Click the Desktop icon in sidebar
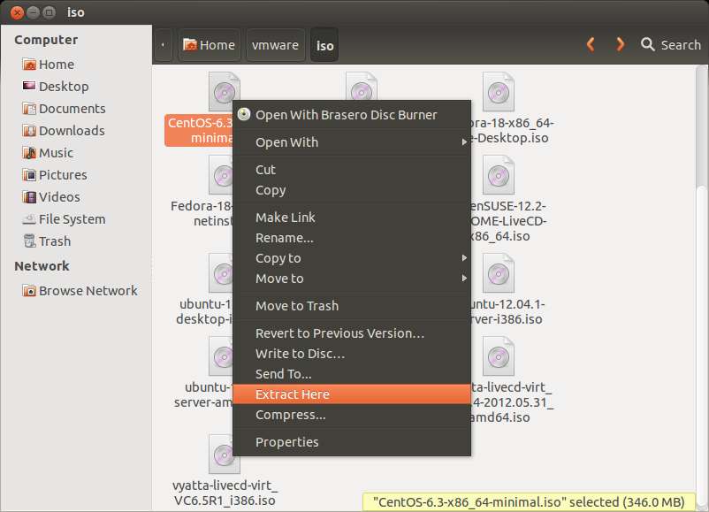Image resolution: width=709 pixels, height=512 pixels. pos(29,86)
